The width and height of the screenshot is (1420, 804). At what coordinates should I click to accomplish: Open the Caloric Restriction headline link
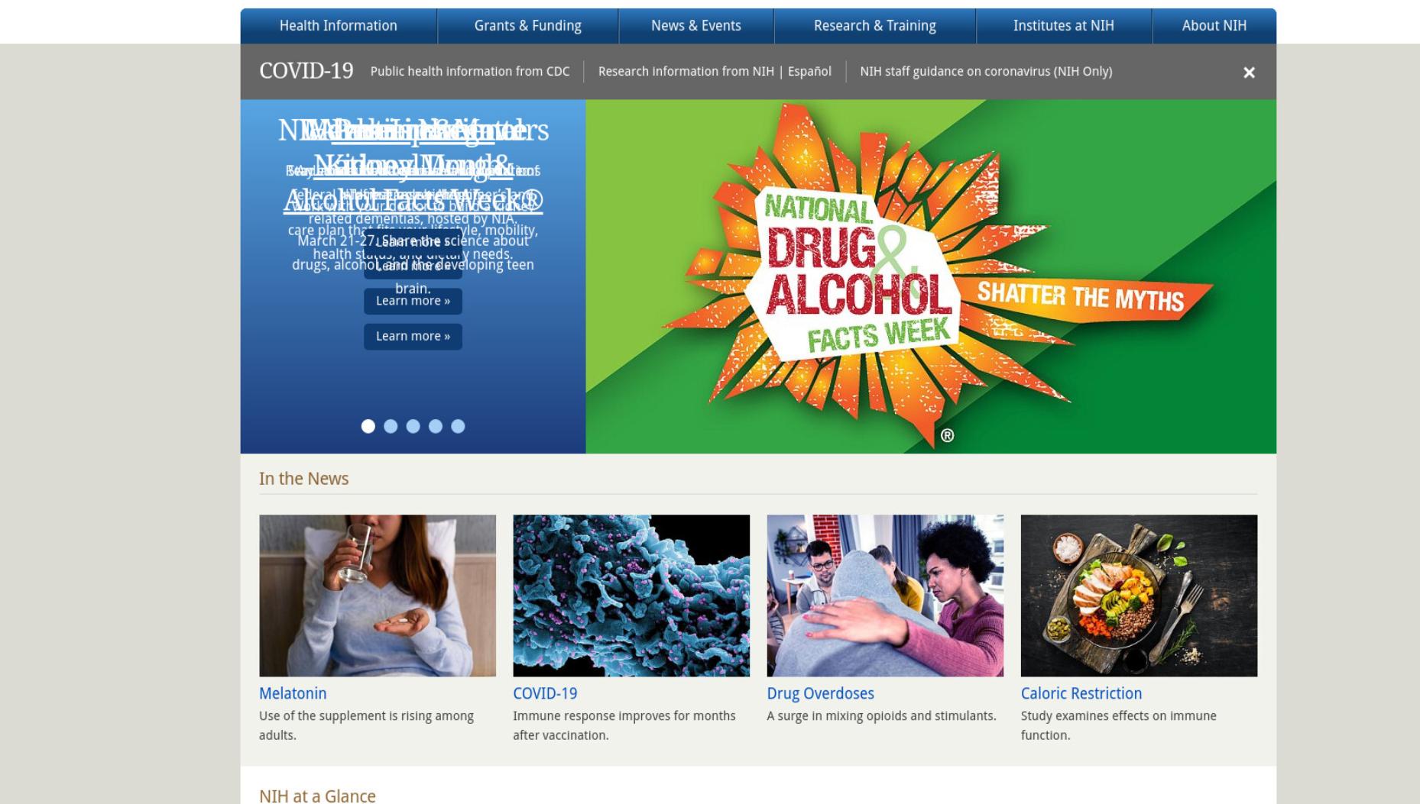click(1081, 693)
